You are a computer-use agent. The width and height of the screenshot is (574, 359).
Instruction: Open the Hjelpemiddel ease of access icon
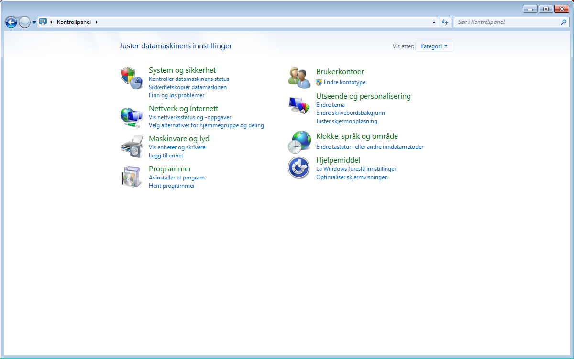coord(299,167)
